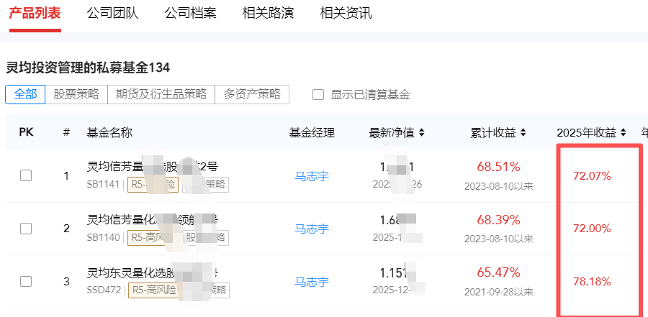Check PK box for row 3 fund
This screenshot has width=648, height=317.
tap(26, 282)
